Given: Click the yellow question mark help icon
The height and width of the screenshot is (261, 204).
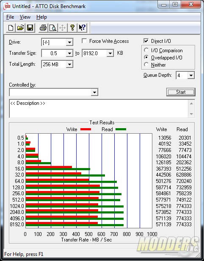Looking at the screenshot, I should tap(72, 28).
